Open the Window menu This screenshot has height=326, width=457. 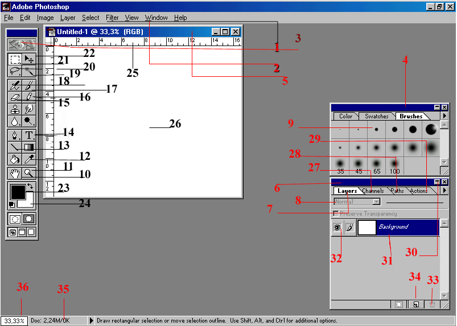click(156, 18)
